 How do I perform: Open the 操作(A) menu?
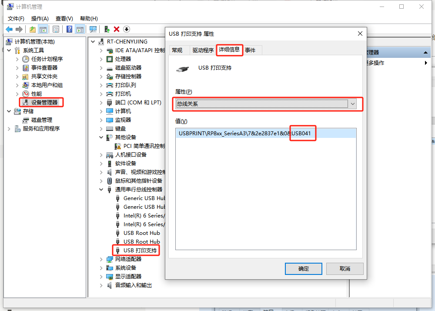point(40,19)
